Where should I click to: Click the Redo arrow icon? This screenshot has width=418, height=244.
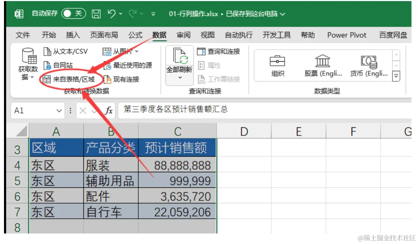132,13
